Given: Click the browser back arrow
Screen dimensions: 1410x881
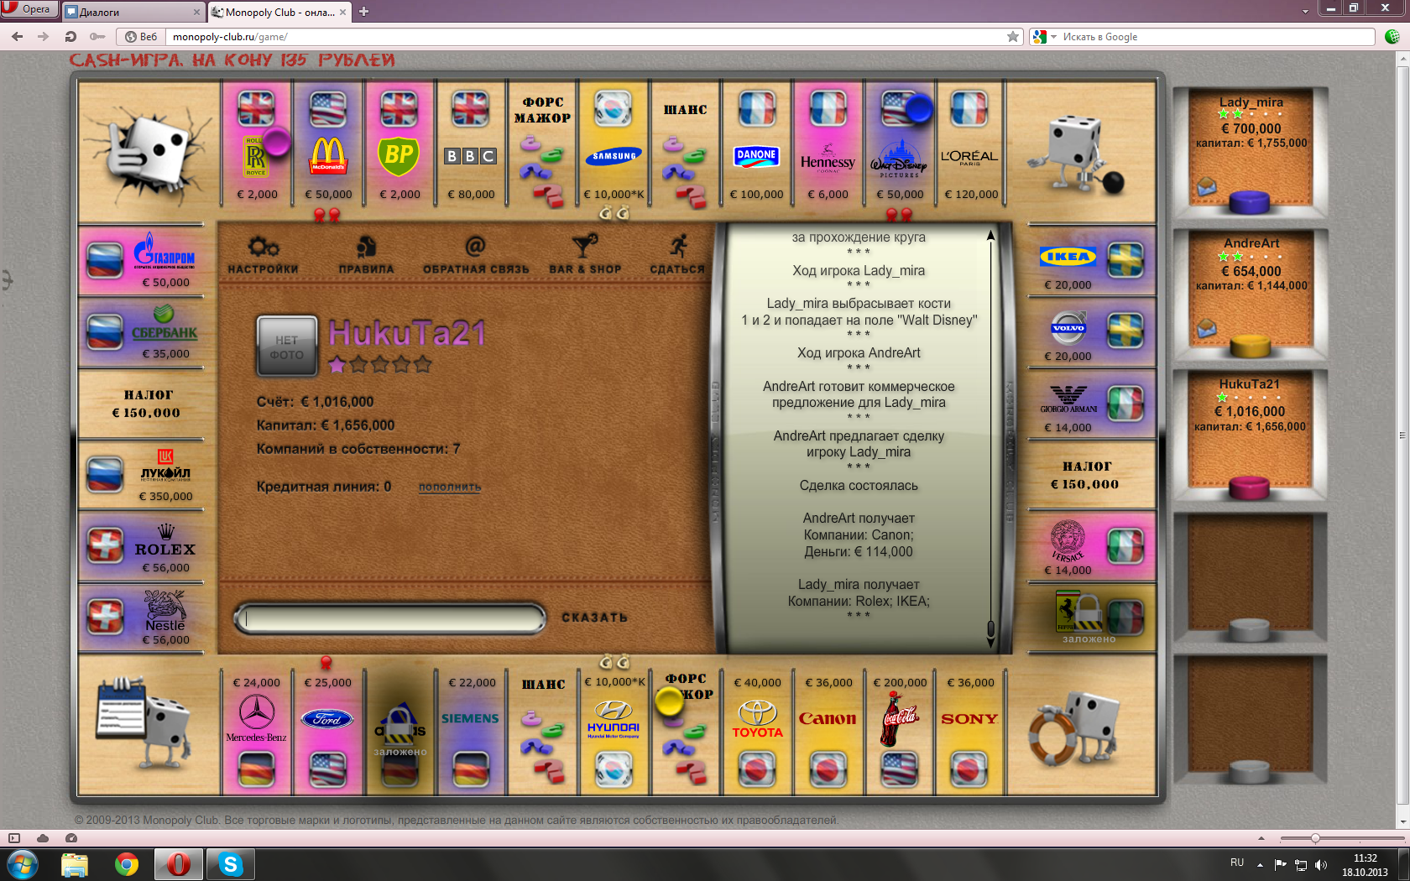Looking at the screenshot, I should (18, 36).
